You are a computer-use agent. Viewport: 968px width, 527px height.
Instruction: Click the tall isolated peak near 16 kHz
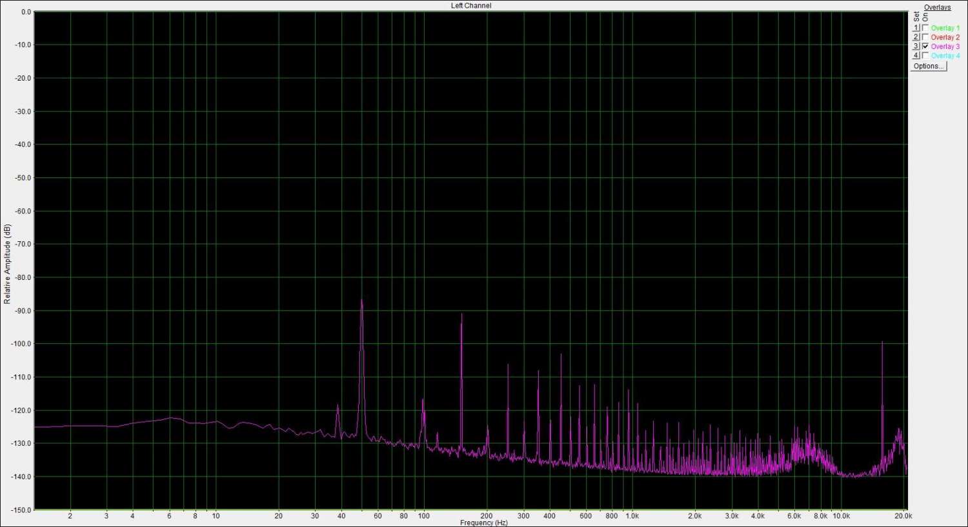click(x=882, y=344)
